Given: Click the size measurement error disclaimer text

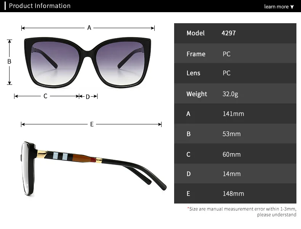Looking at the screenshot, I should (x=242, y=212).
